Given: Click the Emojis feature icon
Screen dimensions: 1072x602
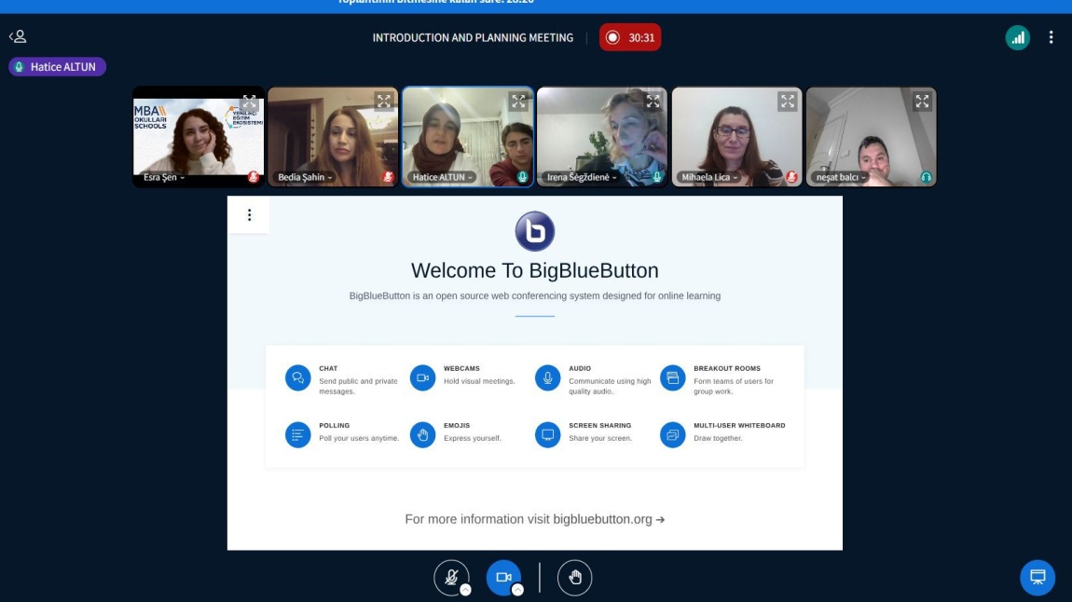Looking at the screenshot, I should (x=422, y=434).
